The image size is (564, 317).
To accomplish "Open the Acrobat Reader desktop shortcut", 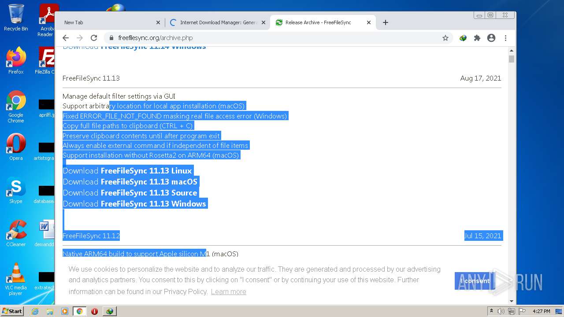I will (x=47, y=20).
